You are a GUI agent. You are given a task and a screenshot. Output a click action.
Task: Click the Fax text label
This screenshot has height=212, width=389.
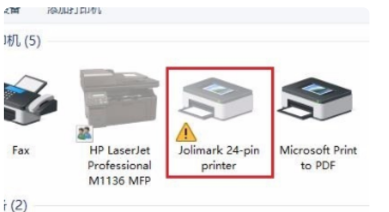coord(21,151)
